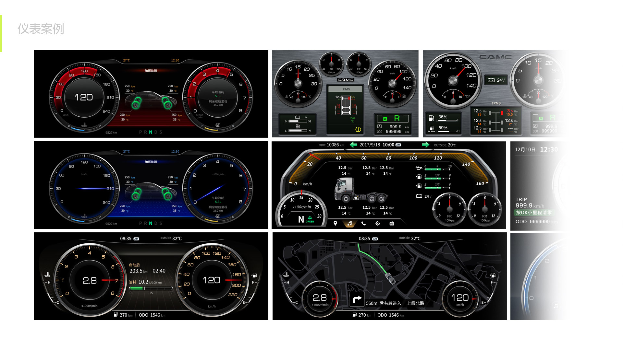This screenshot has width=623, height=350.
Task: Click the engine oil pressure icon
Action: tap(419, 168)
